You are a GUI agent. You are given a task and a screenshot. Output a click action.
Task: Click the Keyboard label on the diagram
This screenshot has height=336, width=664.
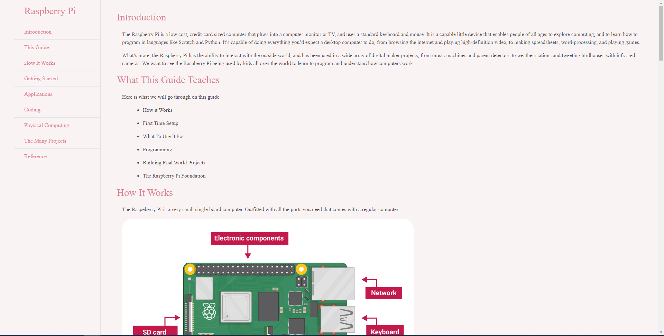(385, 331)
